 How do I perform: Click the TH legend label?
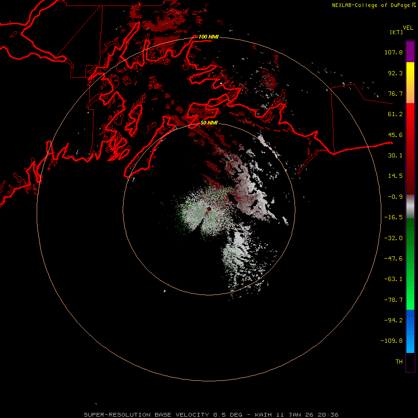[x=399, y=362]
